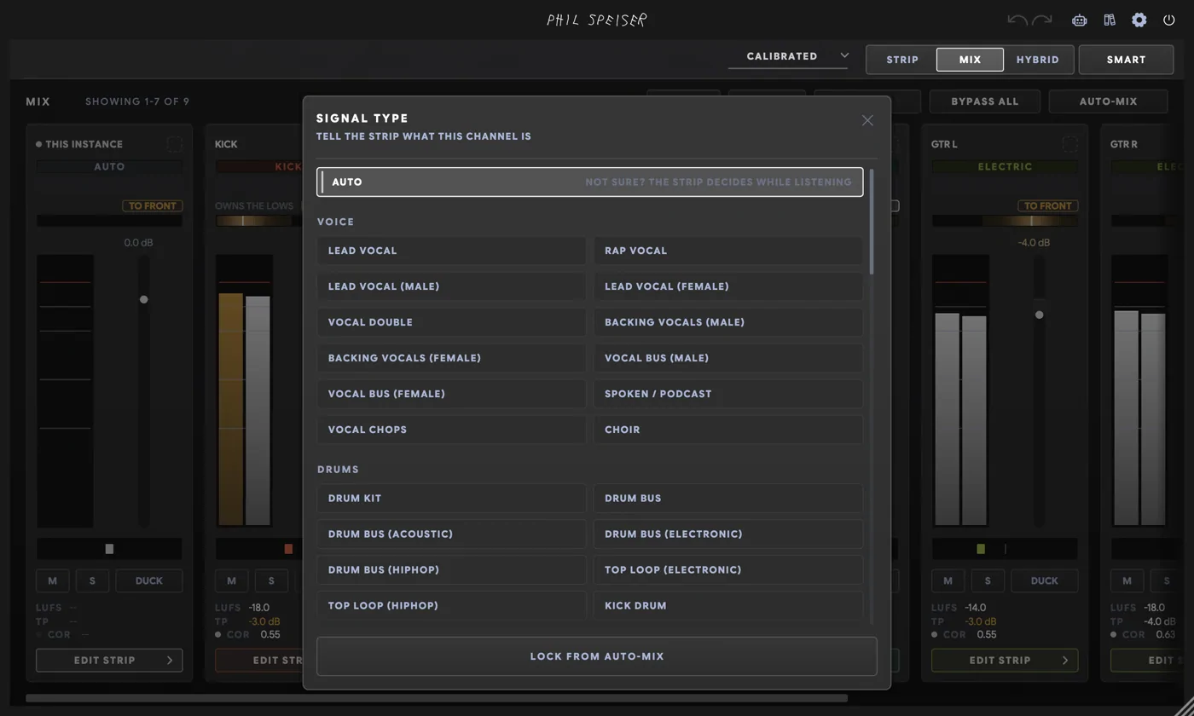Pick Backing Vocals (Male) option
The height and width of the screenshot is (716, 1194).
click(728, 322)
